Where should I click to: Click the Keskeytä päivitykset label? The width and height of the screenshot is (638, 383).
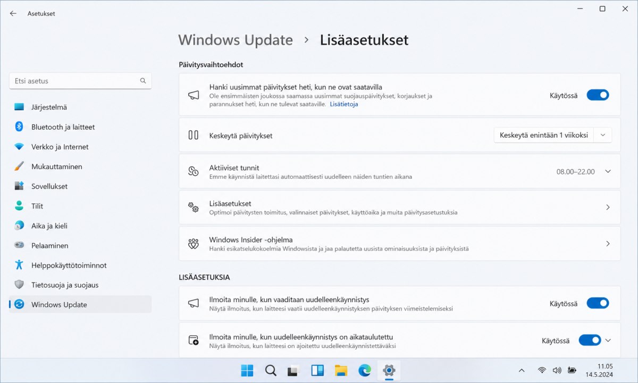241,136
